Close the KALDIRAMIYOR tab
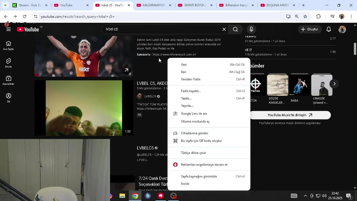The height and width of the screenshot is (201, 357). point(170,5)
